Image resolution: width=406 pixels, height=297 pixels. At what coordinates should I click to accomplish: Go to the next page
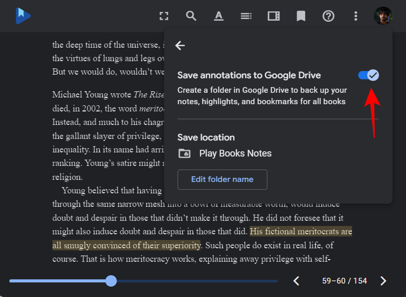pyautogui.click(x=383, y=281)
